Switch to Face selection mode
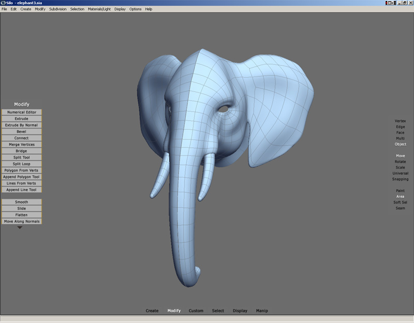The image size is (414, 323). pyautogui.click(x=400, y=132)
